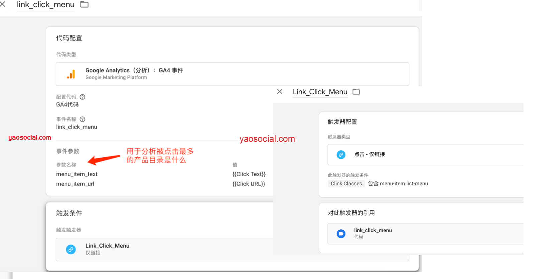
Task: Select the {{Click Text}} parameter value
Action: point(249,174)
